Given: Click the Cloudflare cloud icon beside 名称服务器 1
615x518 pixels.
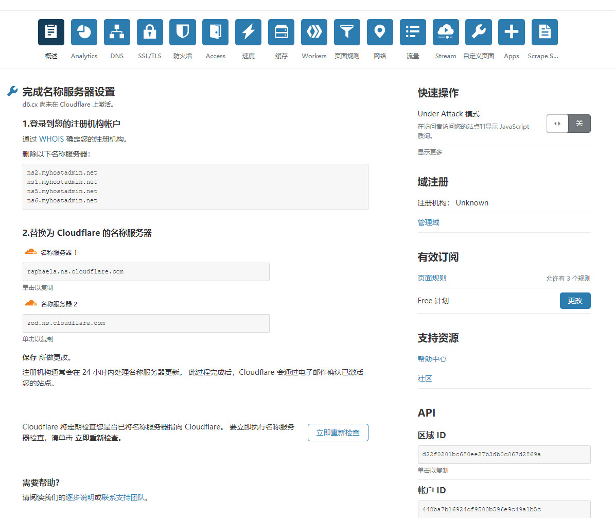Looking at the screenshot, I should click(x=30, y=252).
